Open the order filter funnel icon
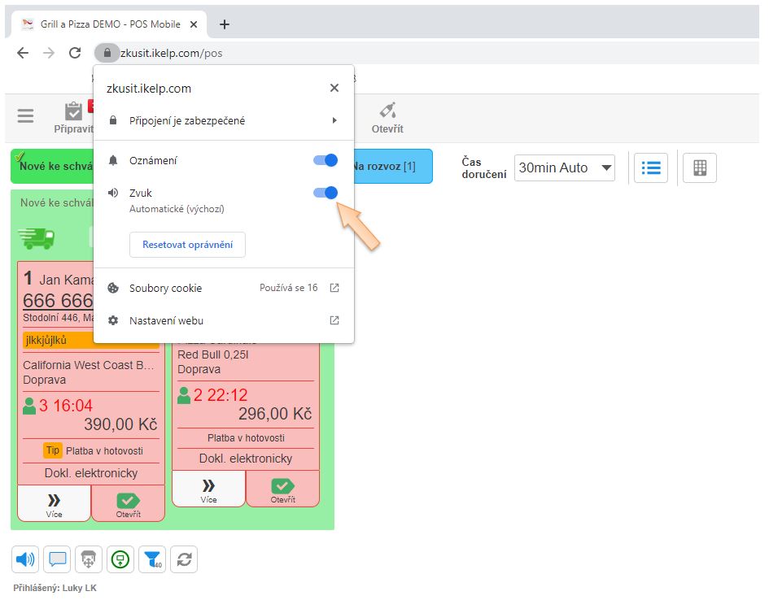 [x=152, y=559]
